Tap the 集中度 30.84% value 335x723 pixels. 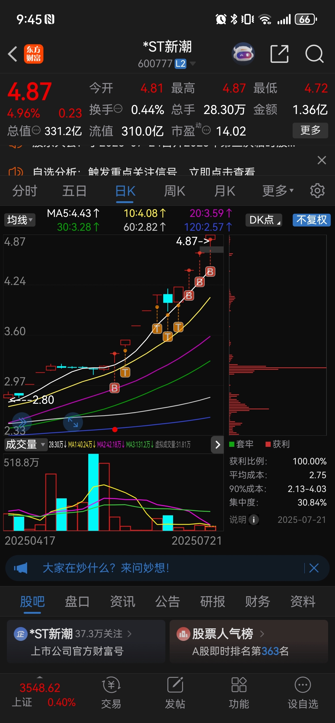point(312,502)
